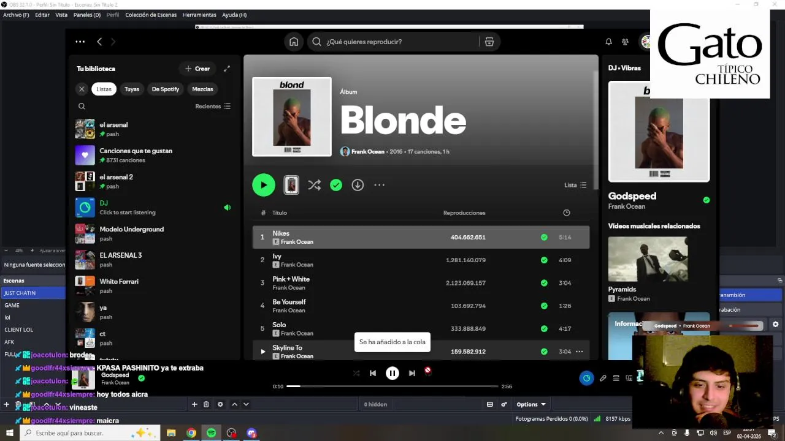Open more options for Skyline To

pos(579,352)
